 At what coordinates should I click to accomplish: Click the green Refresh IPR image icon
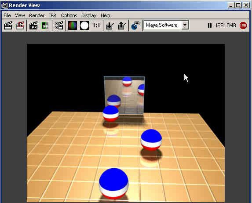(45, 25)
